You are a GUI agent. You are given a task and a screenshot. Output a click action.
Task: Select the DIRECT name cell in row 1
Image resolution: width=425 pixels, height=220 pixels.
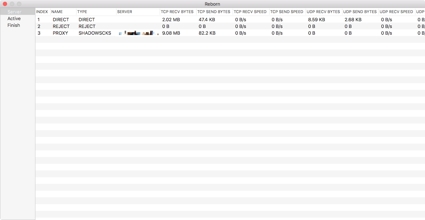tap(61, 19)
